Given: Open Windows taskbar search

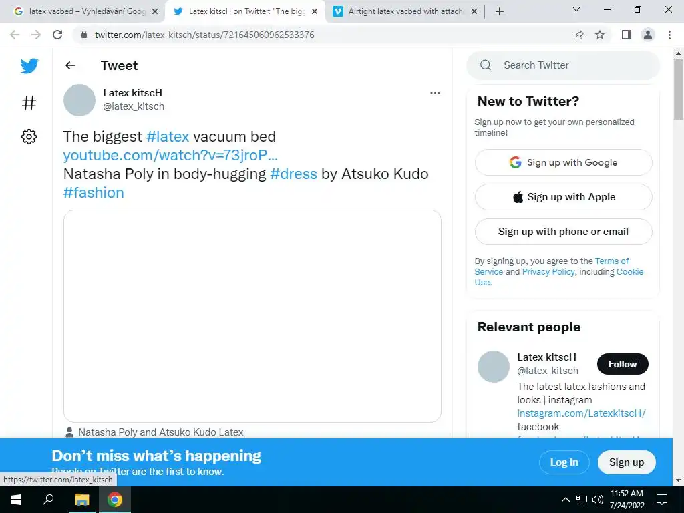Looking at the screenshot, I should pos(48,500).
